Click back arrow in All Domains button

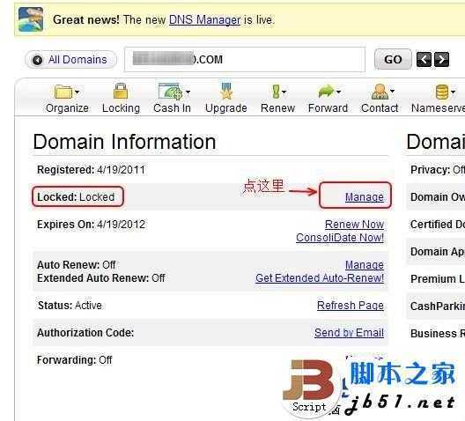(37, 60)
